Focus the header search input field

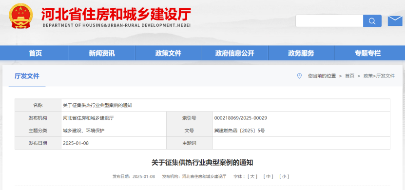(x=329, y=21)
